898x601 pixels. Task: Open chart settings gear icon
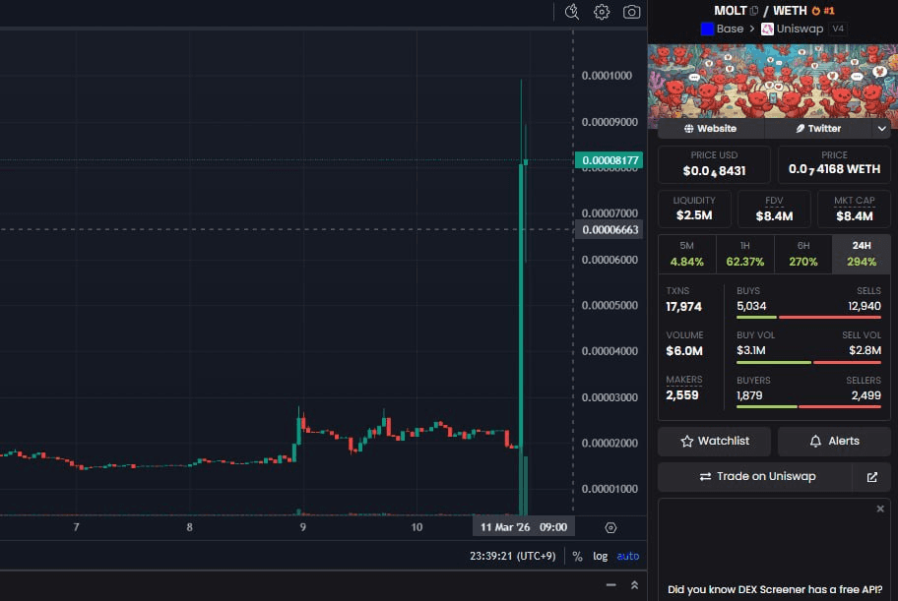[602, 12]
